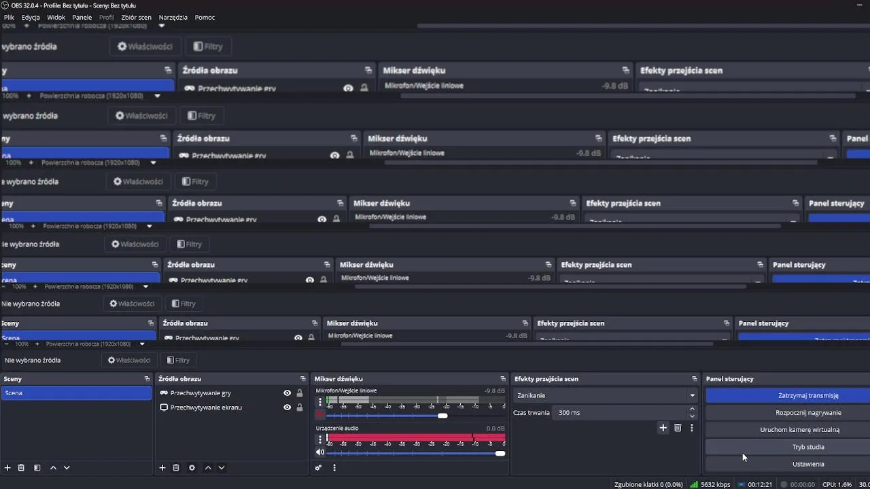The height and width of the screenshot is (489, 870).
Task: Select Scena in the Sceny list
Action: (76, 393)
